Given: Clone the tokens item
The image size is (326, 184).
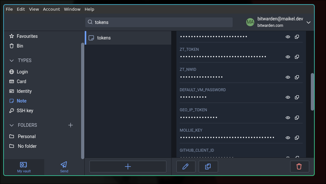Looking at the screenshot, I should coord(208,167).
